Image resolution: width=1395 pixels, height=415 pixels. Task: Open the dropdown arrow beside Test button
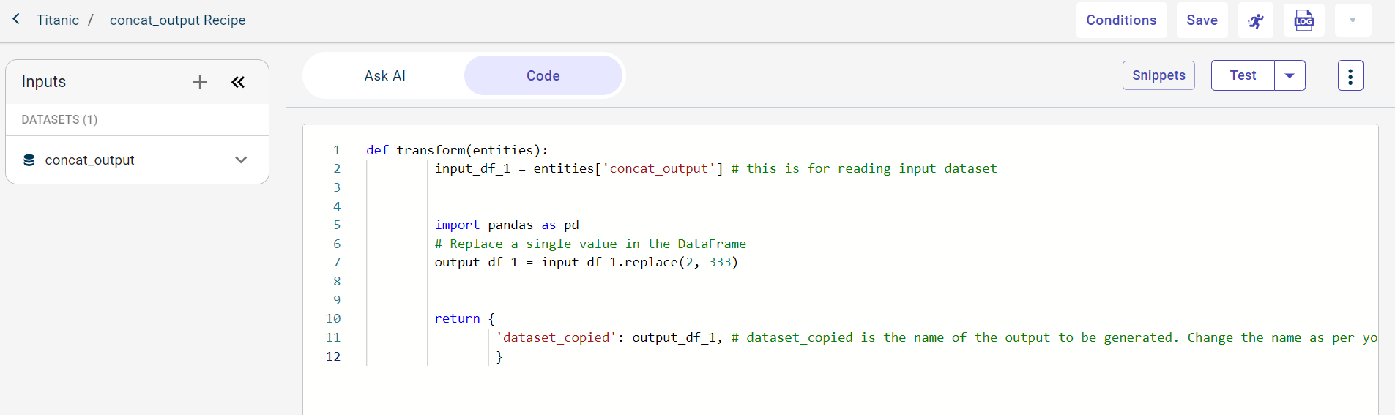tap(1290, 75)
